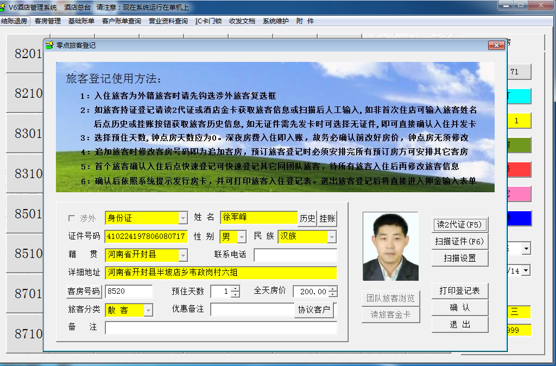Click the guest ID photo thumbnail
The height and width of the screenshot is (366, 556).
(391, 246)
